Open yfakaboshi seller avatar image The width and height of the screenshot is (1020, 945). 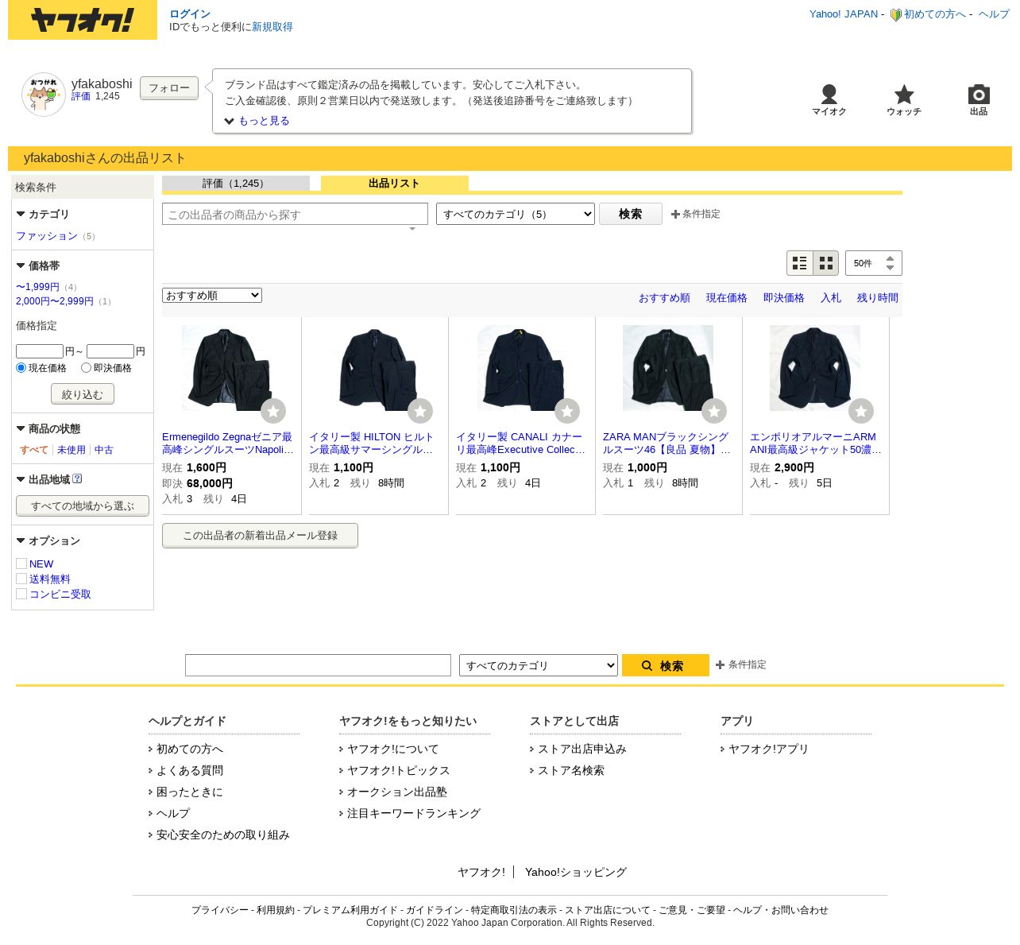pos(44,95)
